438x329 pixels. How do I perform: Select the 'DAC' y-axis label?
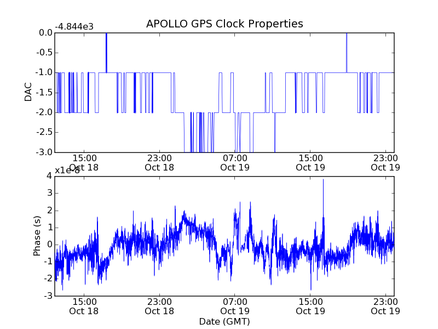(x=28, y=92)
